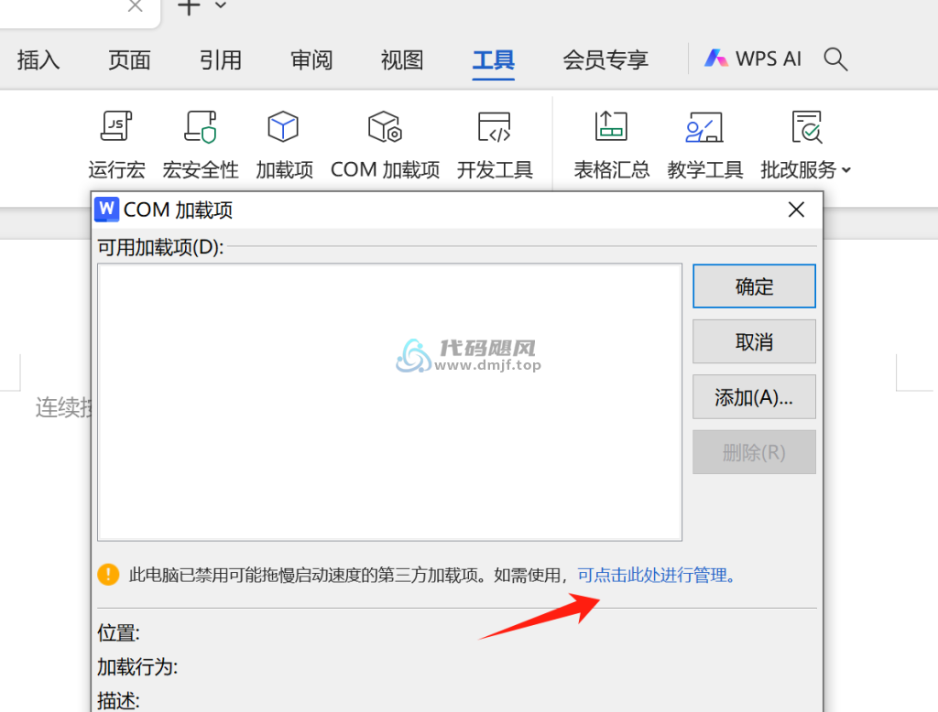
Task: Select the 工具 tab
Action: 494,59
